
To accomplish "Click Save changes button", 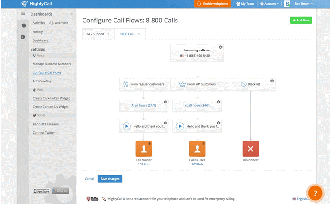I will pyautogui.click(x=110, y=179).
